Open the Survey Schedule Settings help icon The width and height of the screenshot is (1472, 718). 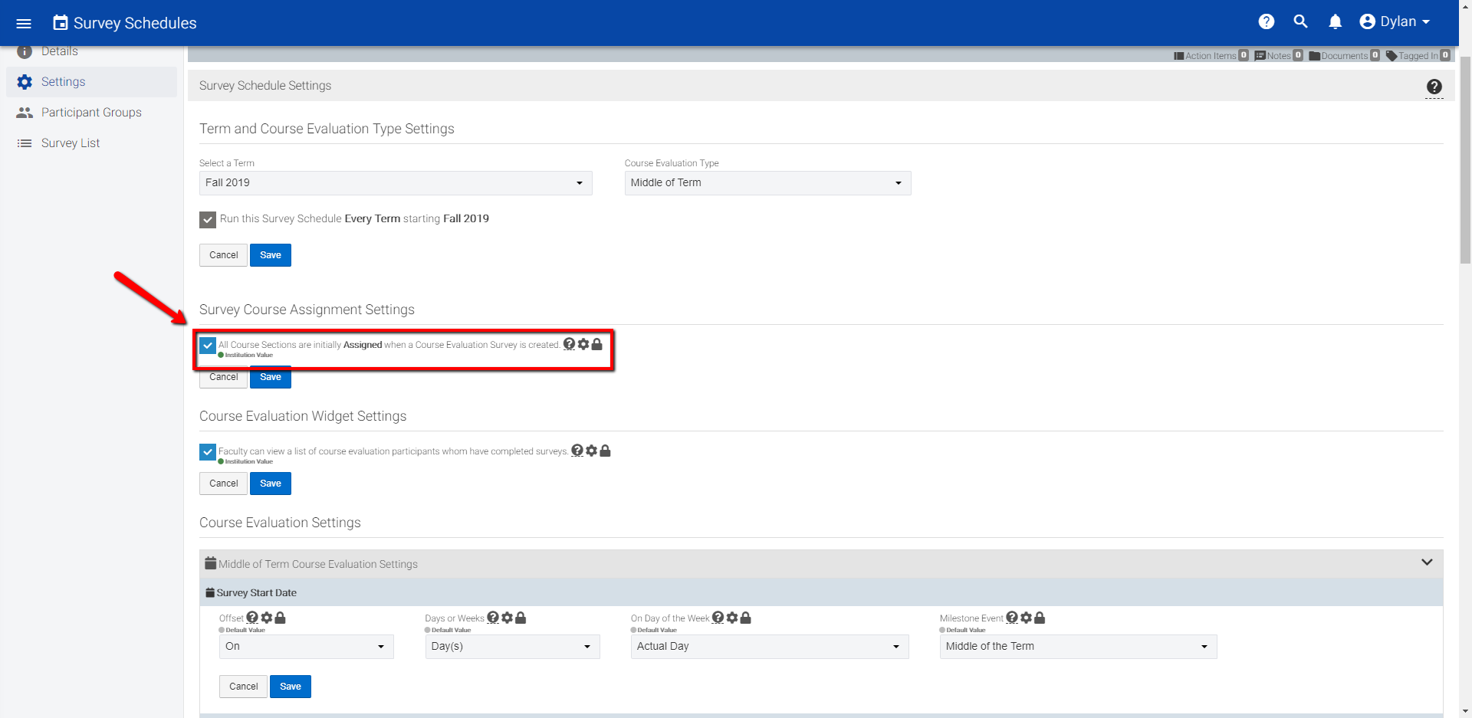(1434, 87)
